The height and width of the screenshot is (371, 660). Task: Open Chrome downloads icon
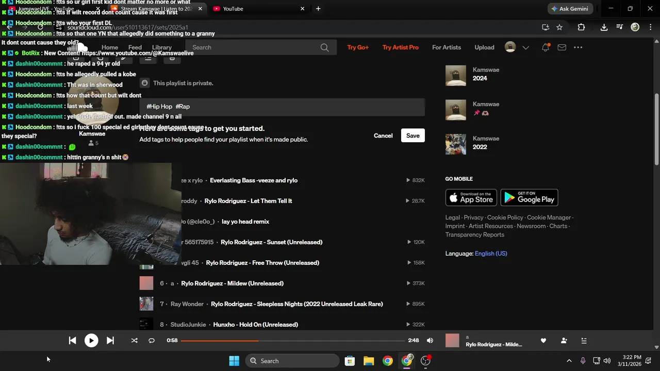coord(604,27)
